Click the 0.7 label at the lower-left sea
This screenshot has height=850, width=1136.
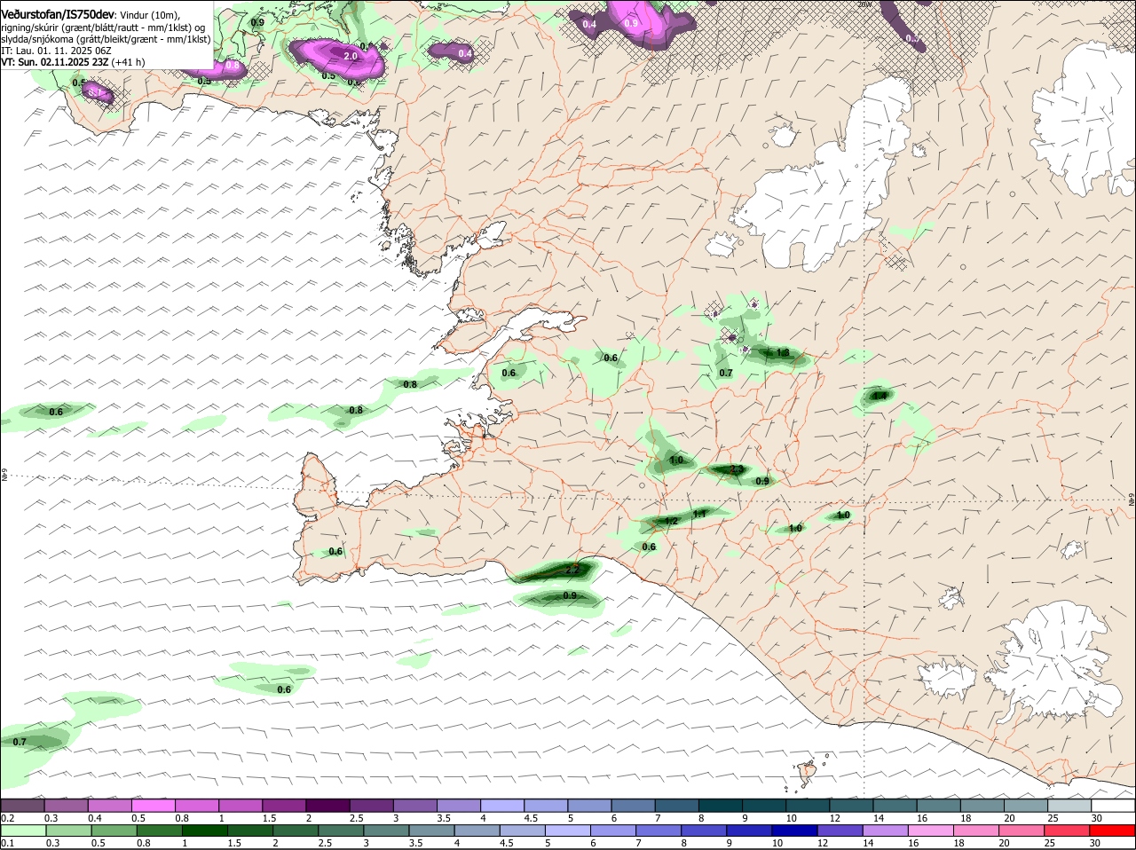tap(20, 742)
